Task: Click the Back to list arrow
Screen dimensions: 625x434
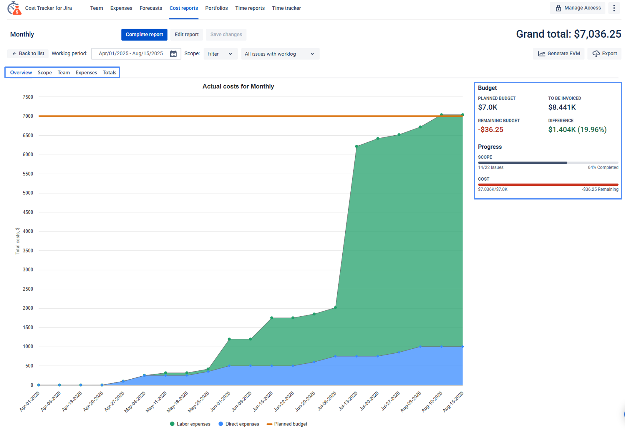Action: [14, 54]
